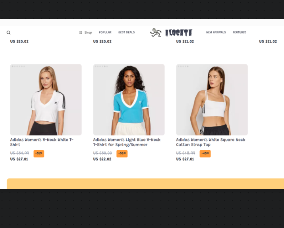Select image dots on white V-Neck shirt
Viewport: 284px width, 228px height.
coord(18,66)
